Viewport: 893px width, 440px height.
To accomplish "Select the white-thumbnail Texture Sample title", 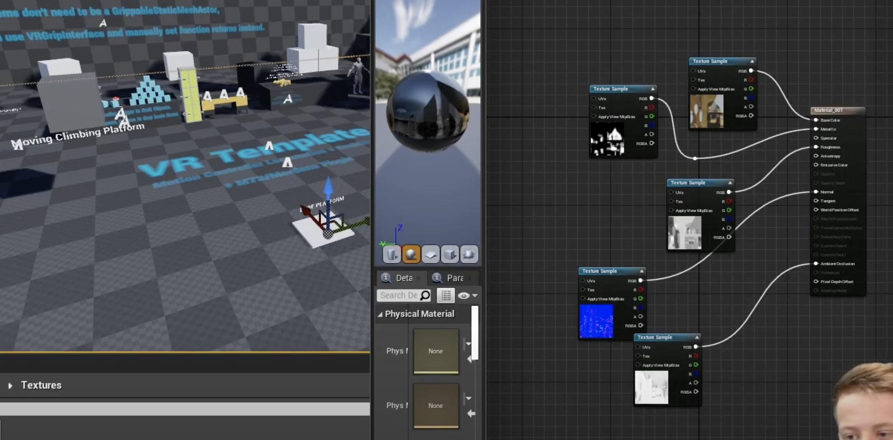I will tap(655, 337).
